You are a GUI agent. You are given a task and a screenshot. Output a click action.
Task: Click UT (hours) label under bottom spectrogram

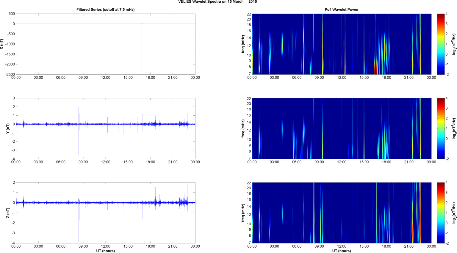pyautogui.click(x=341, y=251)
